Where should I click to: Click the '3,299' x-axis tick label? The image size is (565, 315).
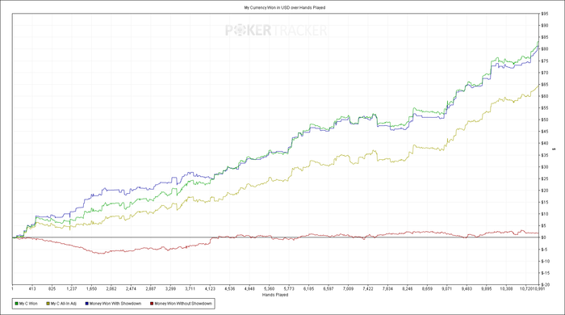point(170,288)
